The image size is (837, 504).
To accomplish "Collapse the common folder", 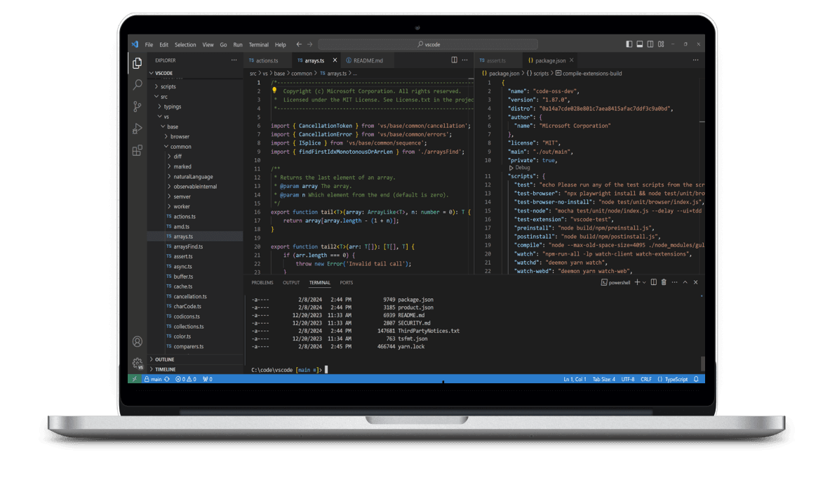I will click(x=195, y=146).
